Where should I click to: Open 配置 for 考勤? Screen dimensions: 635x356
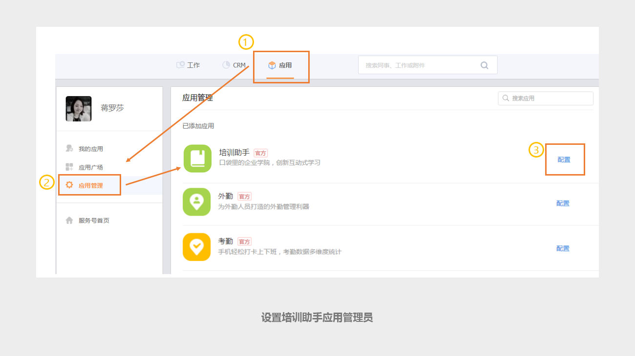click(x=563, y=248)
